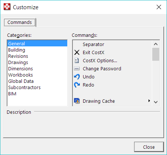Click the blue Undo arrow icon

[77, 77]
